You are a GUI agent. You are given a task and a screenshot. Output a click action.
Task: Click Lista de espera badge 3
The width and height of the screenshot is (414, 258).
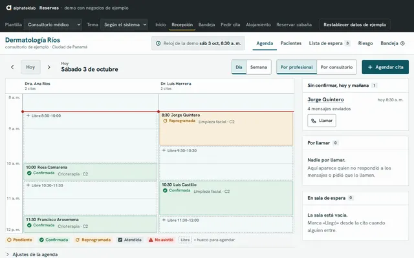[347, 43]
